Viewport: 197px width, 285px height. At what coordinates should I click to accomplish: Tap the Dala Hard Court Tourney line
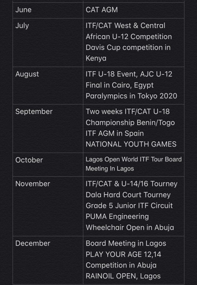click(128, 195)
